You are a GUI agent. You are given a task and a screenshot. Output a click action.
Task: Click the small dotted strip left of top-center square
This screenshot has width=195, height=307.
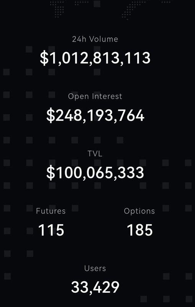pyautogui.click(x=82, y=3)
